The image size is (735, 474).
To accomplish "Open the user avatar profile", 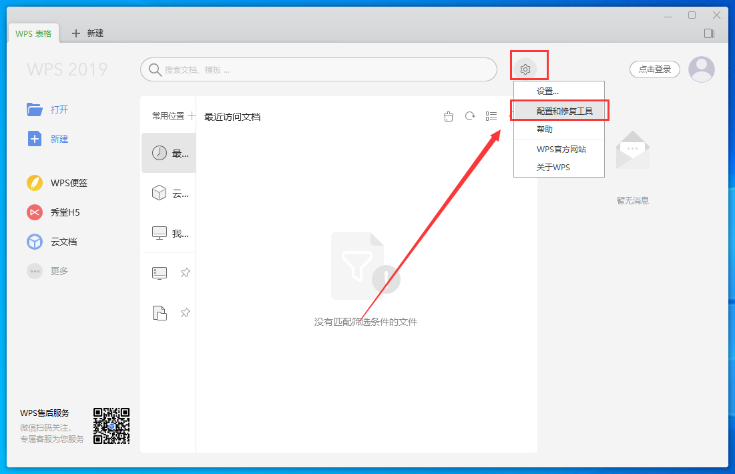I will tap(701, 69).
